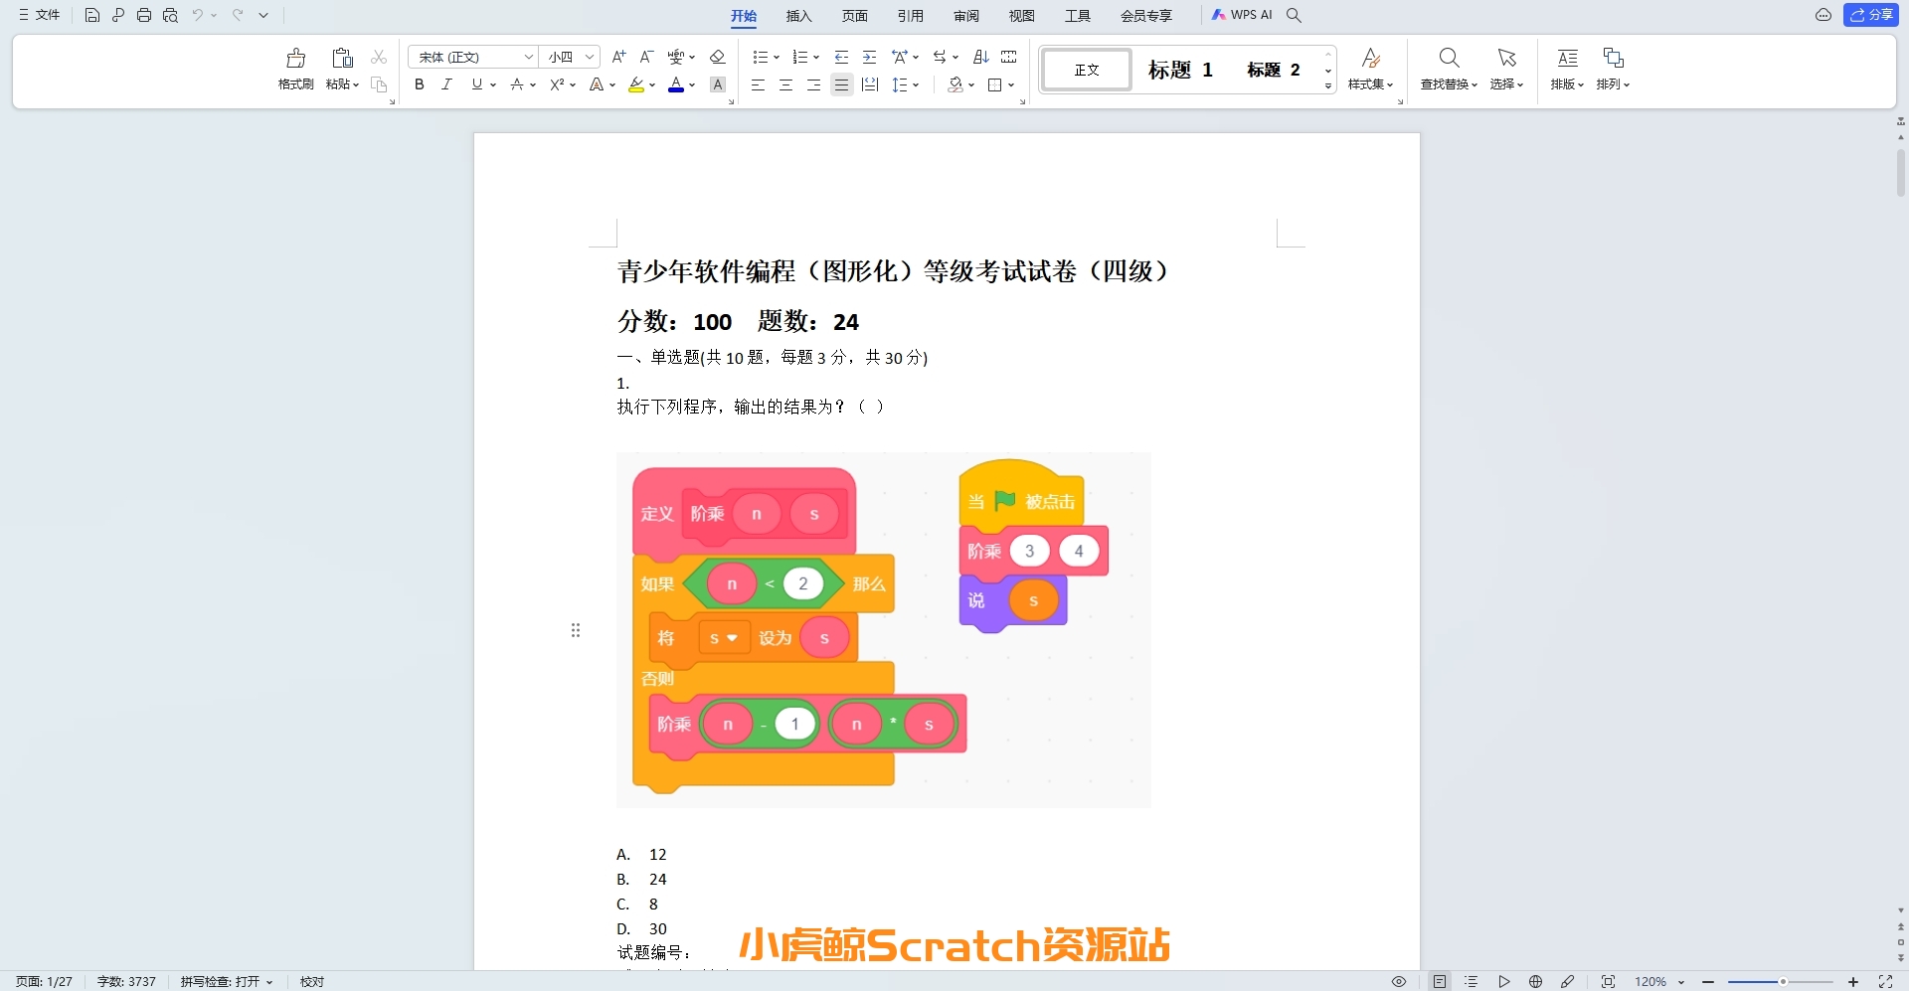Click the Align right icon
The height and width of the screenshot is (991, 1909).
pyautogui.click(x=813, y=85)
